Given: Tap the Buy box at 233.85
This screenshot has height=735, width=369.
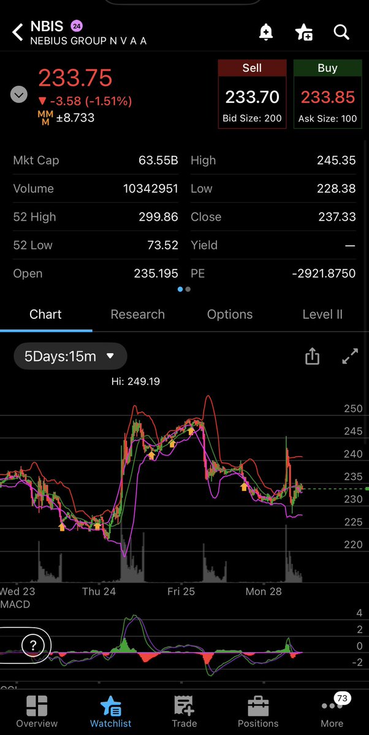Looking at the screenshot, I should [x=328, y=94].
